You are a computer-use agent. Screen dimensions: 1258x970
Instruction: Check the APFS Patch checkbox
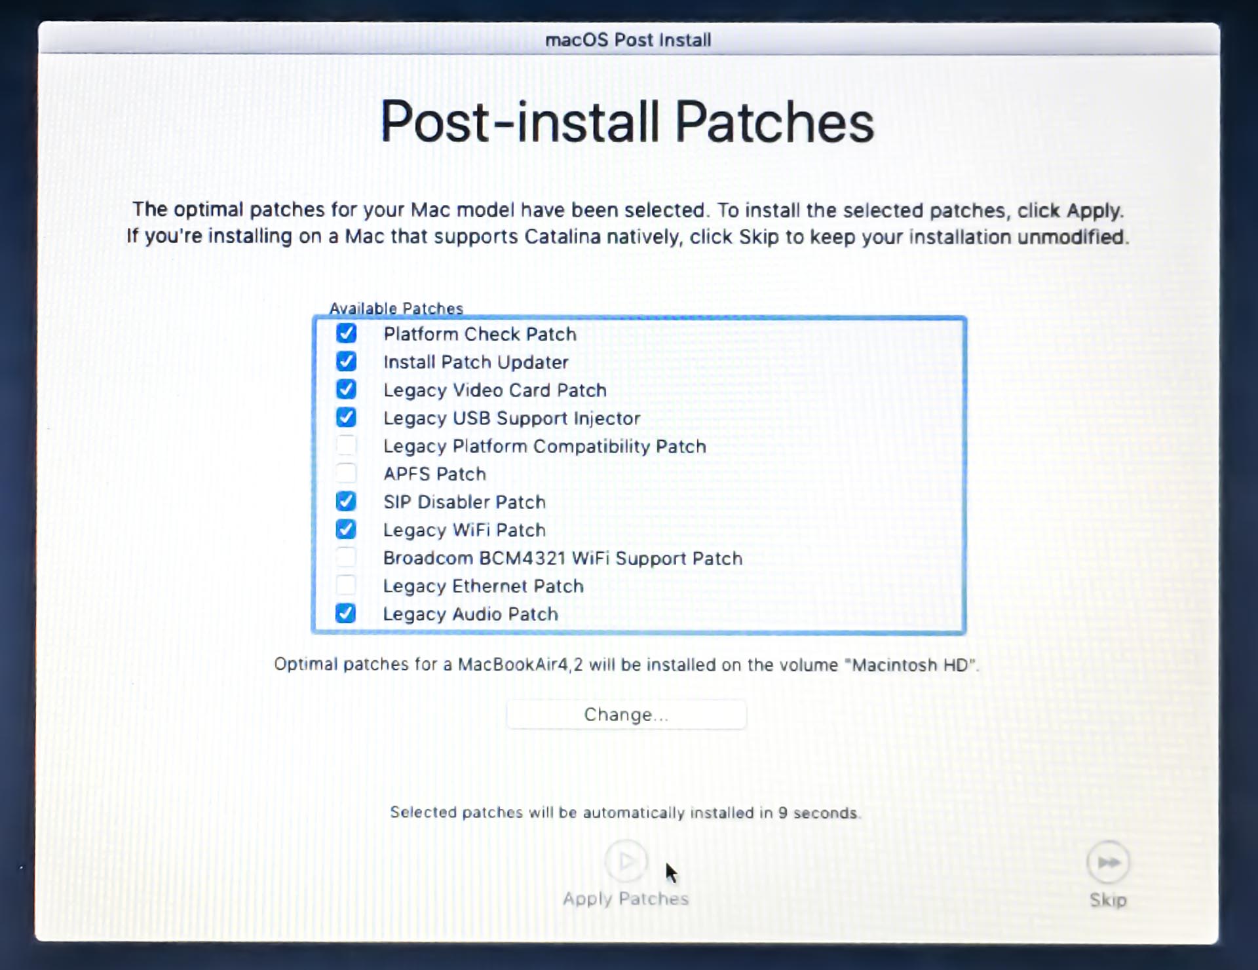(346, 473)
